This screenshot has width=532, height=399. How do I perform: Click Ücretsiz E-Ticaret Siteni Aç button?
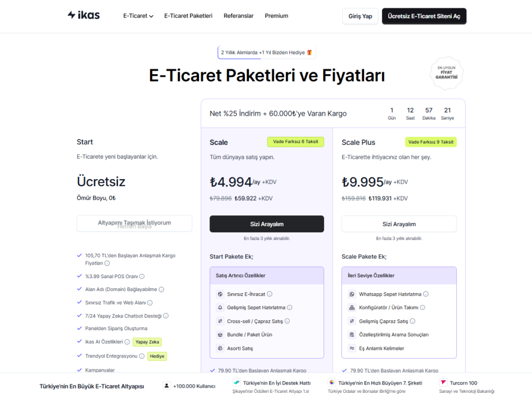[424, 16]
